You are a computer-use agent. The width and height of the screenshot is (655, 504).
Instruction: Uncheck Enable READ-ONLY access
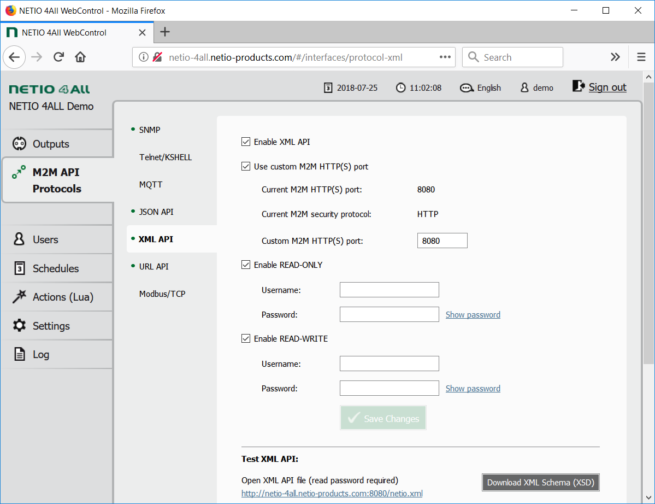coord(246,265)
